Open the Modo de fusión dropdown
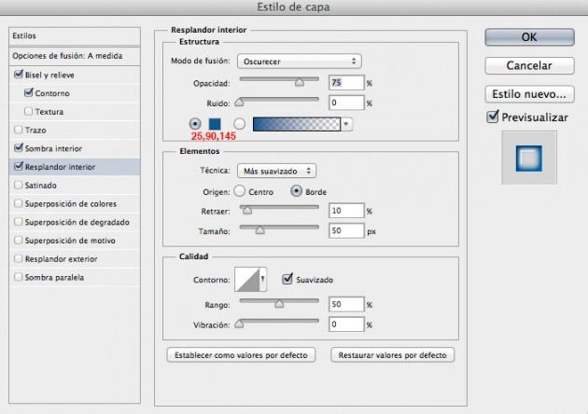The height and width of the screenshot is (414, 588). (x=300, y=61)
